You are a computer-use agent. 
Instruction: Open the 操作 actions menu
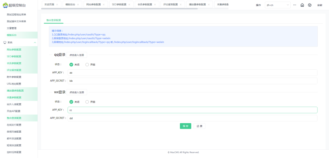(258, 5)
